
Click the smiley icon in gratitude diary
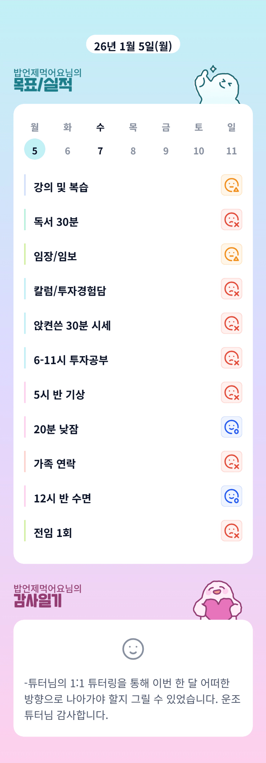tap(133, 649)
